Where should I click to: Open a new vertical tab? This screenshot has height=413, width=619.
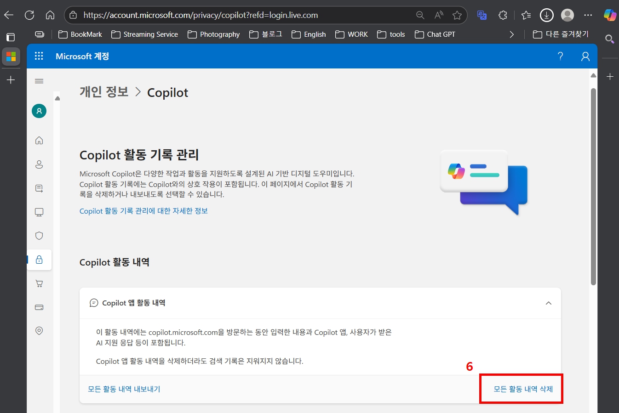[11, 80]
